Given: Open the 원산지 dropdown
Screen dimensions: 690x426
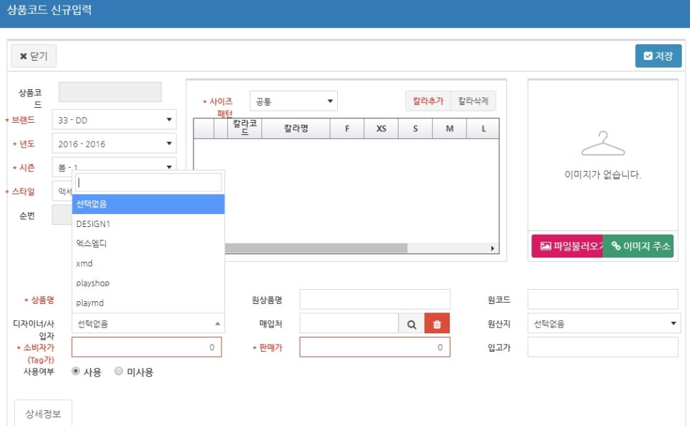Looking at the screenshot, I should 604,324.
